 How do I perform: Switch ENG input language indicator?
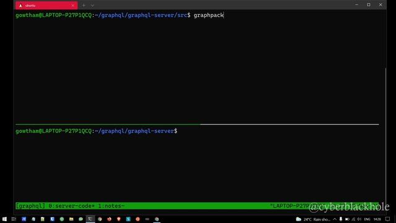(367, 219)
